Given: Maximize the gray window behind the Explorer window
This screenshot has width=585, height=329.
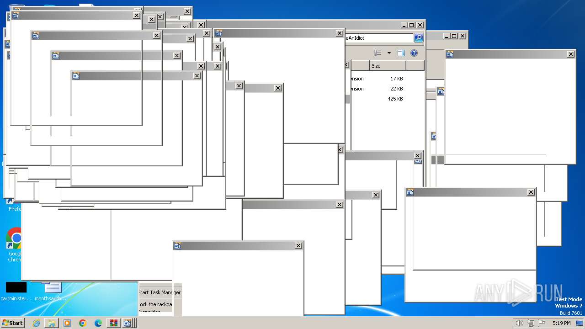Looking at the screenshot, I should (454, 36).
